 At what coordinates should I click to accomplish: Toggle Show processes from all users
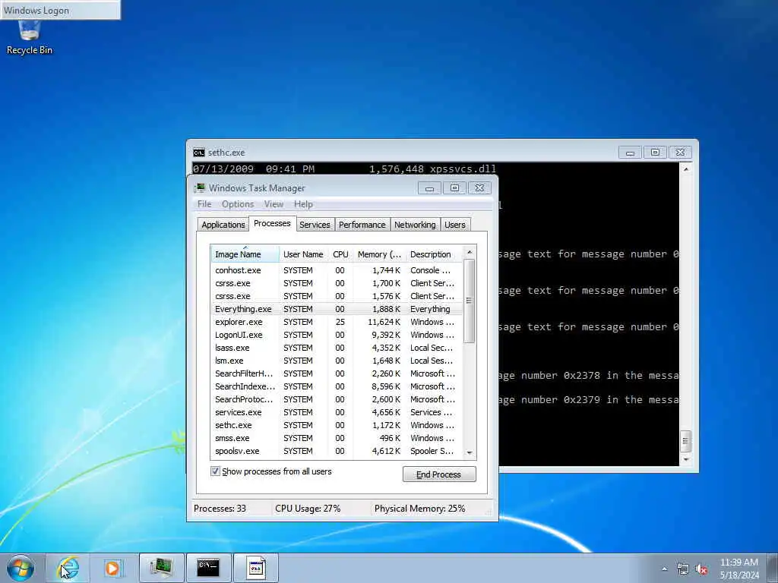(x=215, y=471)
